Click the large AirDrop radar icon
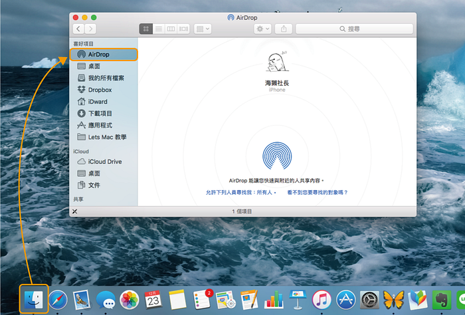465x315 pixels. (277, 156)
